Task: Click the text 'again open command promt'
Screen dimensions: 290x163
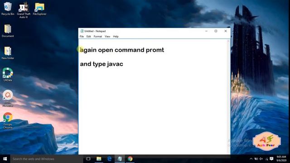Action: pyautogui.click(x=122, y=50)
